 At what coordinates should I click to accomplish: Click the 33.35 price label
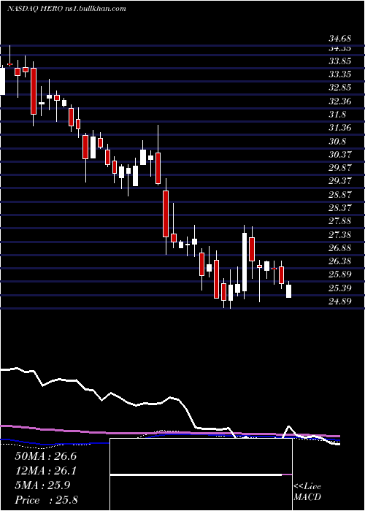click(339, 74)
